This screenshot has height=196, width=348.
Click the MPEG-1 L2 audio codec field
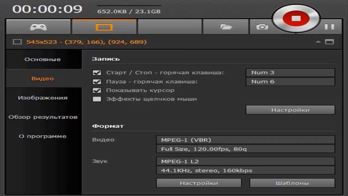[x=245, y=161]
